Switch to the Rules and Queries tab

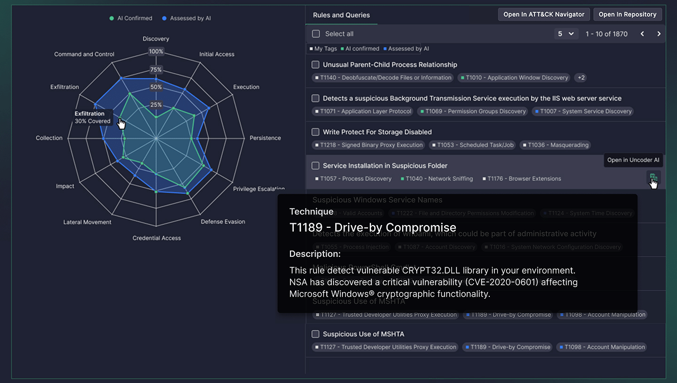click(341, 15)
